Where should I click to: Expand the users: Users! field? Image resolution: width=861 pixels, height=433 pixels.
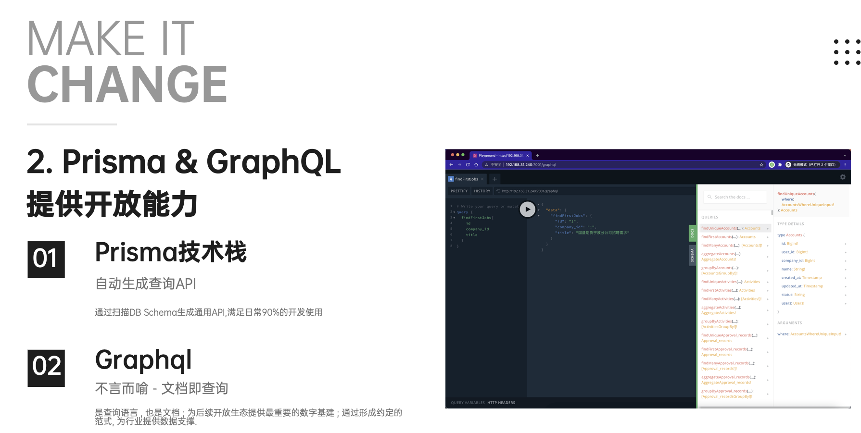pyautogui.click(x=812, y=303)
